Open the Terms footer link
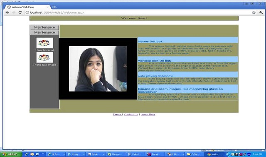The height and width of the screenshot is (157, 266). [x=117, y=114]
